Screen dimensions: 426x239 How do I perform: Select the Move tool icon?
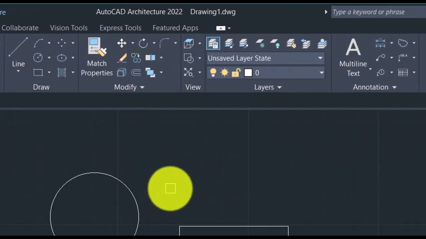coord(122,43)
